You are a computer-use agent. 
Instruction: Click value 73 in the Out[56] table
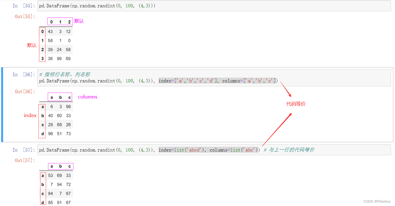(68, 134)
